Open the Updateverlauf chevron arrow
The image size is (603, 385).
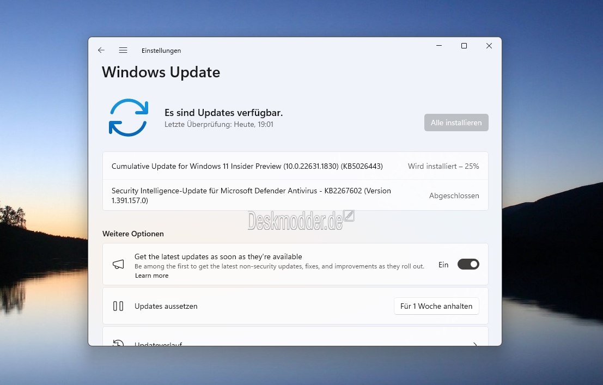(476, 344)
